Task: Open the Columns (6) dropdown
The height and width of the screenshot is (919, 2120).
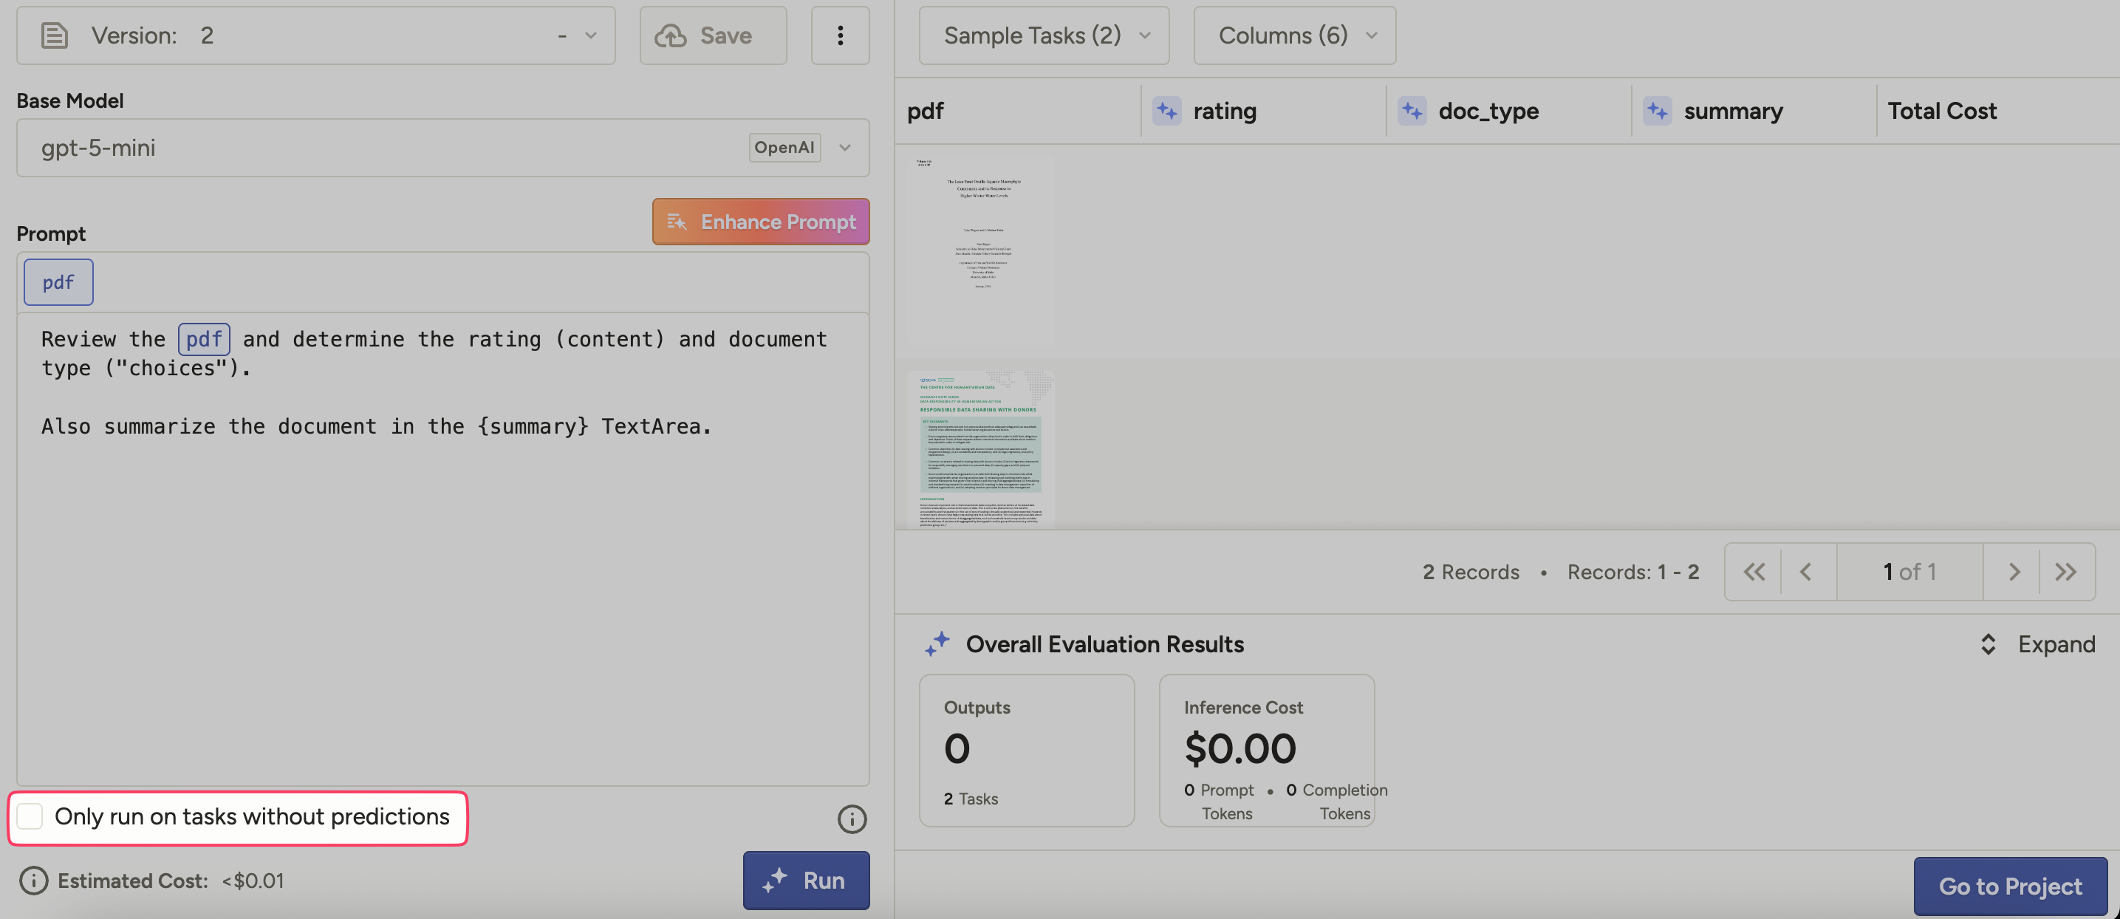Action: click(x=1293, y=35)
